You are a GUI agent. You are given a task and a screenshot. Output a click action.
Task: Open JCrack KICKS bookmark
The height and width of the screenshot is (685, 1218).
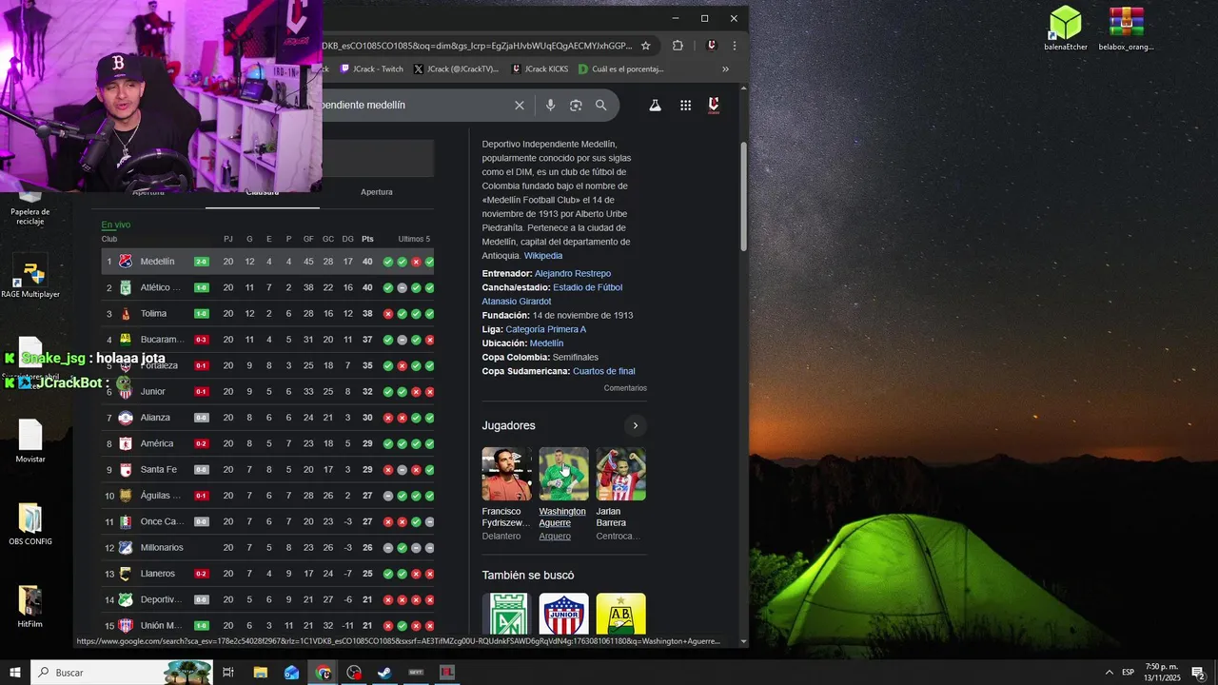click(x=540, y=69)
